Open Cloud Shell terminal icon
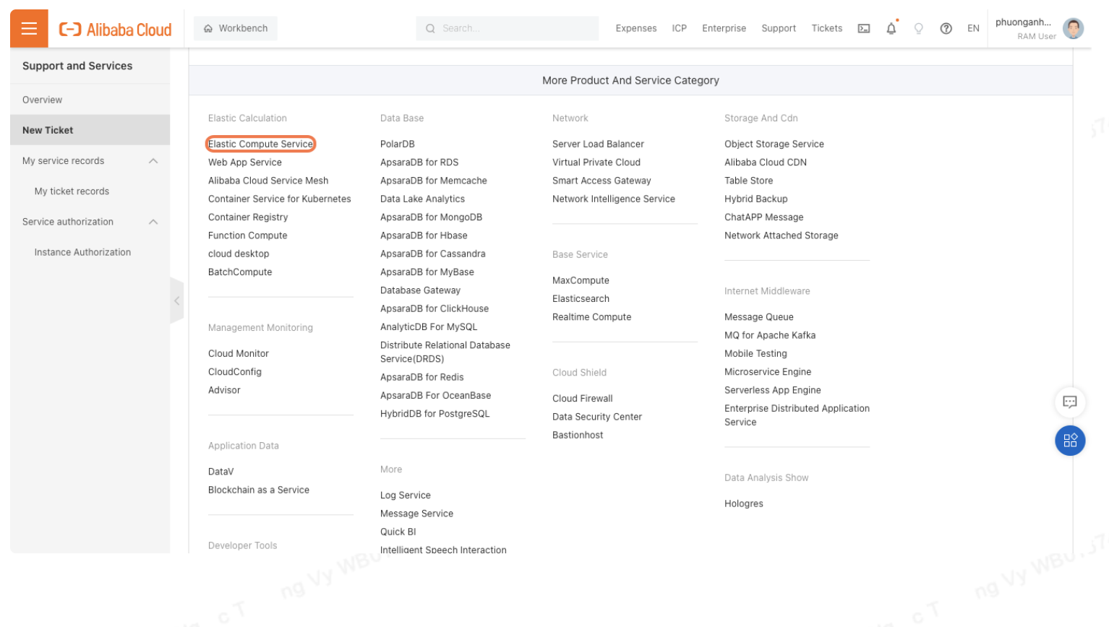The width and height of the screenshot is (1109, 627). pos(863,29)
